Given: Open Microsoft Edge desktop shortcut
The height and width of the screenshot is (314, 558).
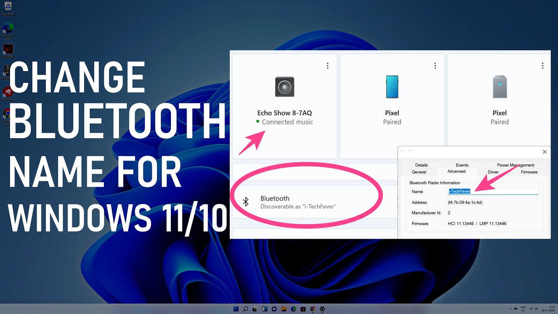Looking at the screenshot, I should 8,31.
